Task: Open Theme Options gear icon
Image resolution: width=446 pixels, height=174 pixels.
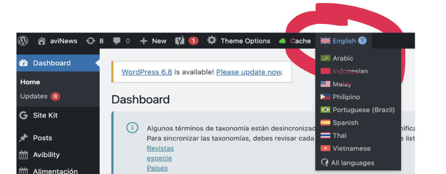Action: (212, 41)
